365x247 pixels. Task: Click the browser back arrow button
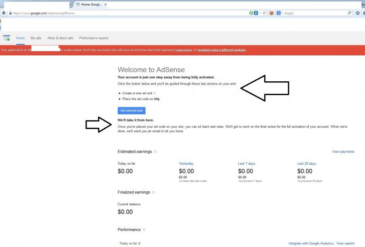4,13
